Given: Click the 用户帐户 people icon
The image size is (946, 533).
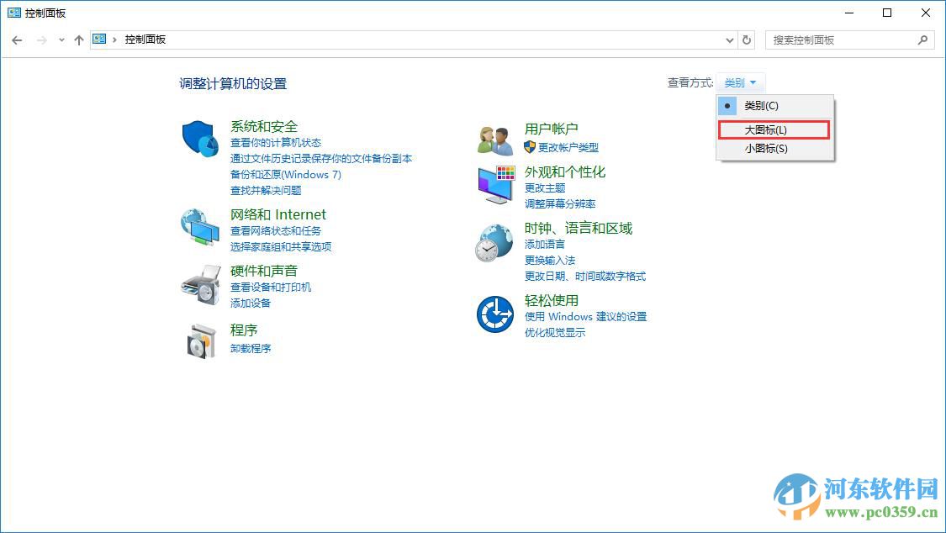Looking at the screenshot, I should tap(494, 140).
